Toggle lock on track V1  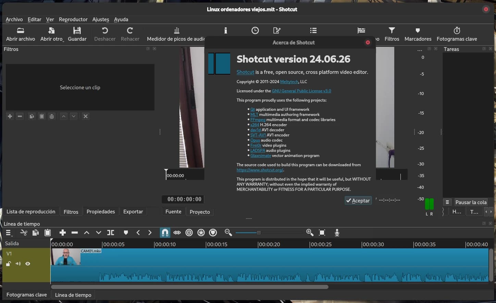(x=9, y=264)
